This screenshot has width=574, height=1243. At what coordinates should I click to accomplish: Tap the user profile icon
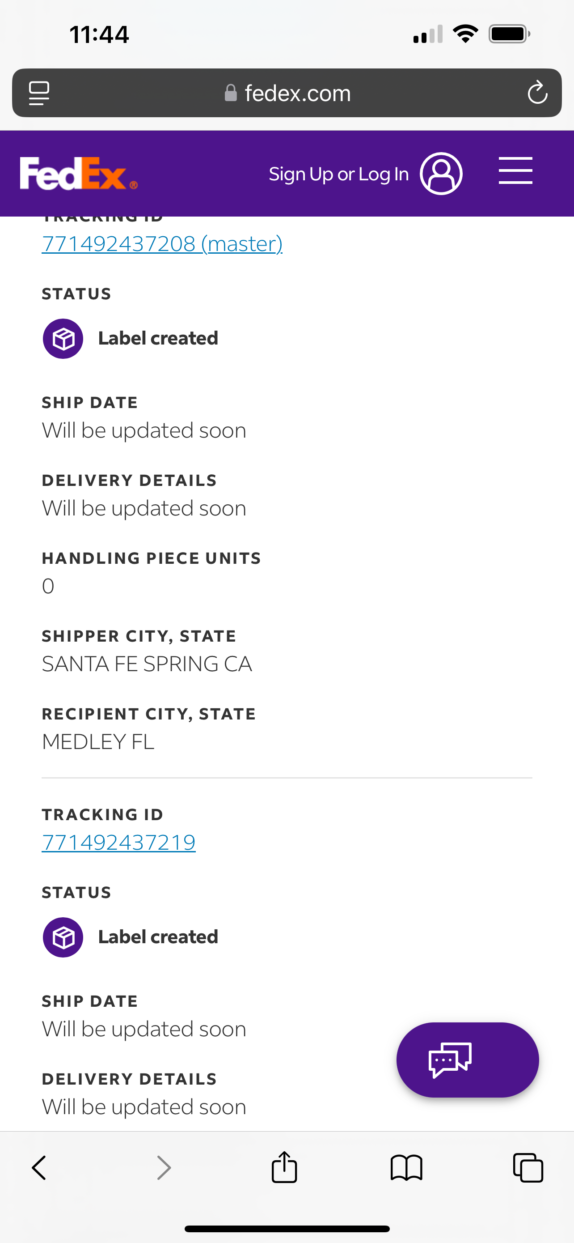[x=441, y=174]
